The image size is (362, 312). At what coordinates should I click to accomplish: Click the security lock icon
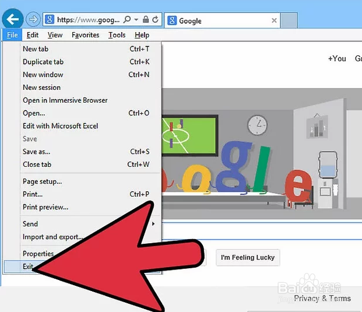coord(146,19)
